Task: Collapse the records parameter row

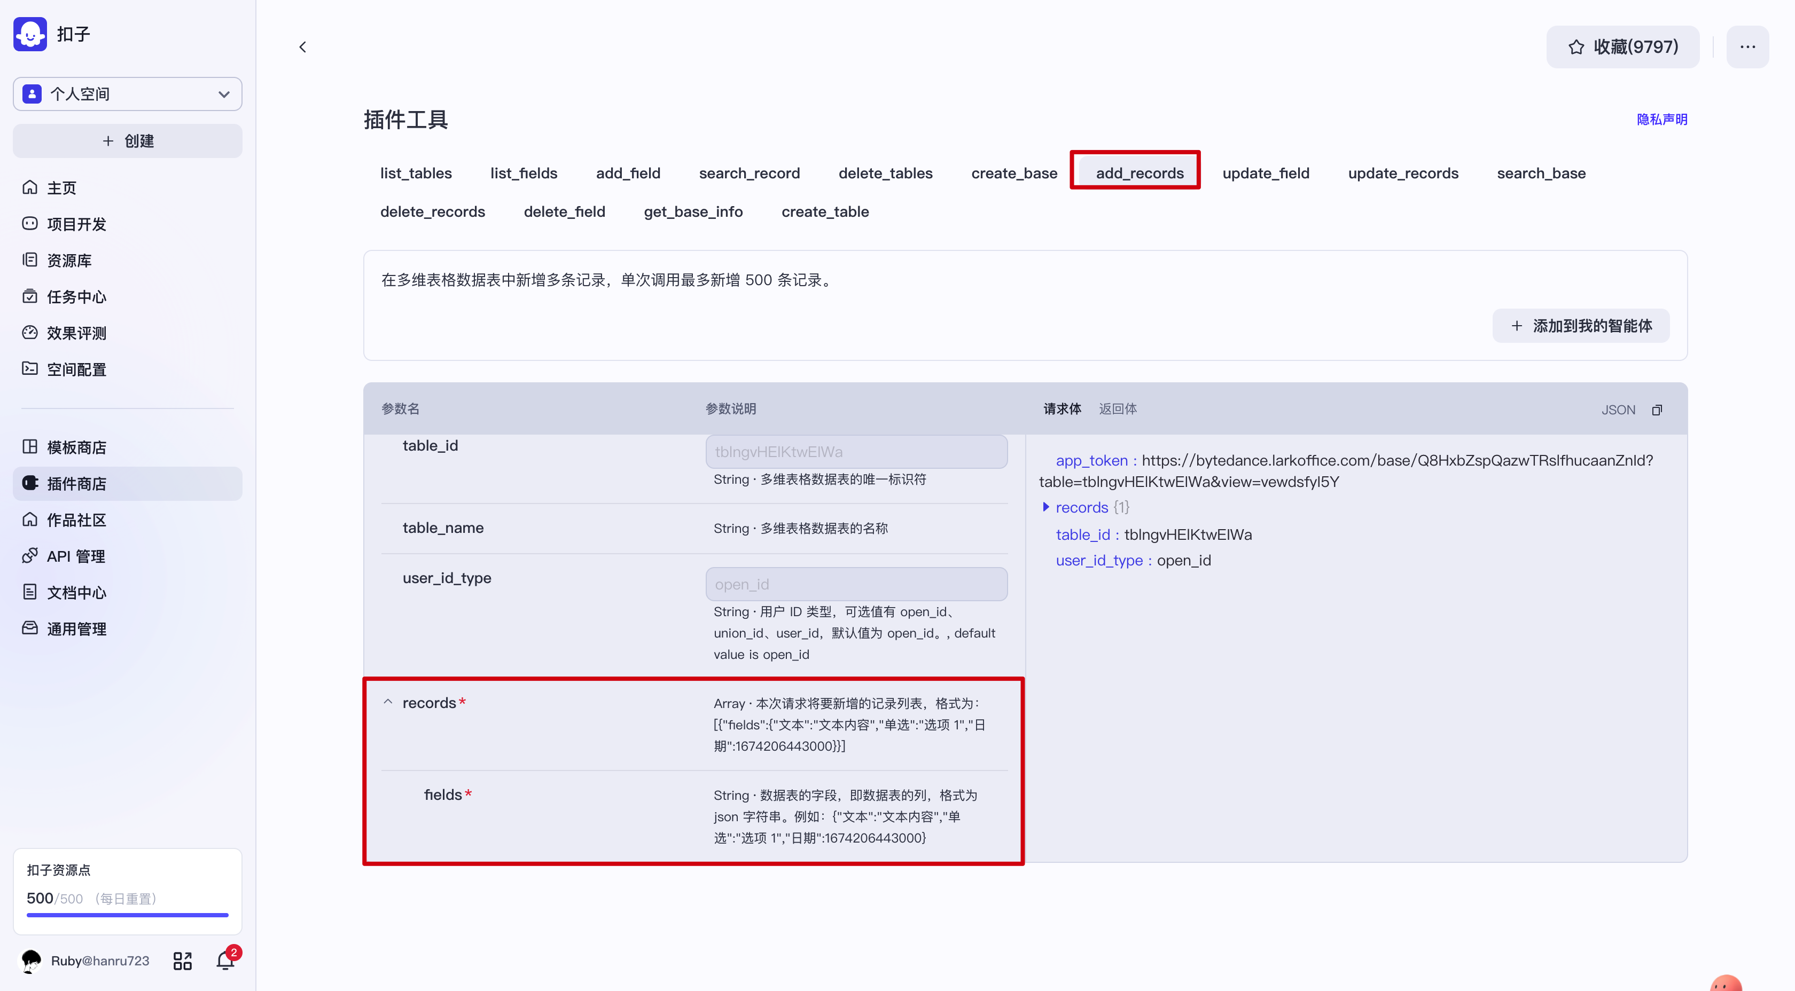Action: point(388,702)
